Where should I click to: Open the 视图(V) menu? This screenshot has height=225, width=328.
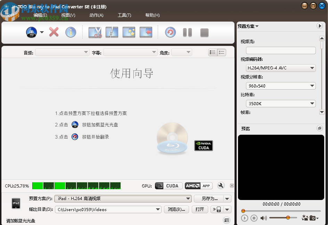[x=68, y=15]
